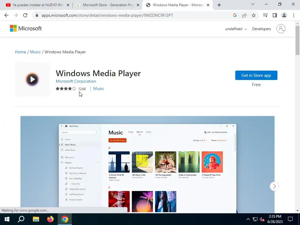Click the page vertical scrollbar thumb
This screenshot has width=300, height=225.
(x=298, y=40)
